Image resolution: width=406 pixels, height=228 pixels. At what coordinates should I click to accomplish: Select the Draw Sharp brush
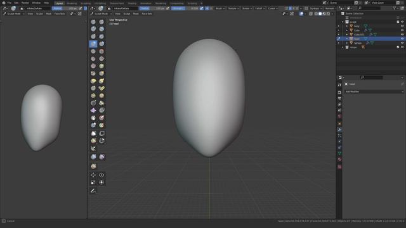click(x=101, y=22)
